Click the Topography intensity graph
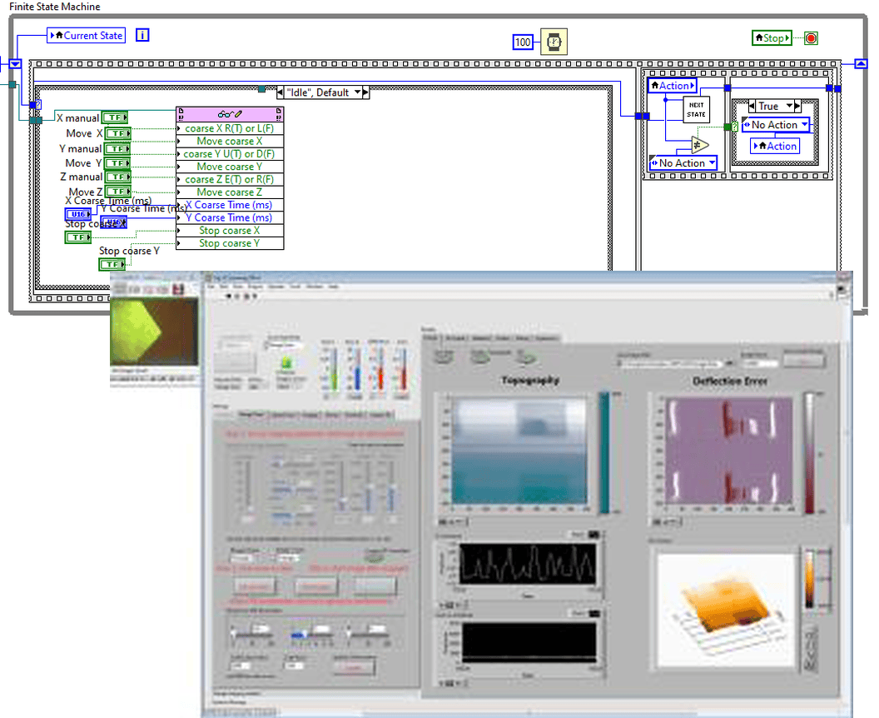This screenshot has width=879, height=718. click(519, 451)
